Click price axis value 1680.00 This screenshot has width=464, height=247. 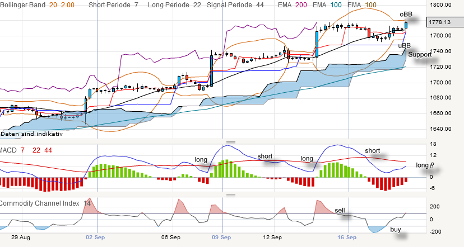[x=440, y=98]
